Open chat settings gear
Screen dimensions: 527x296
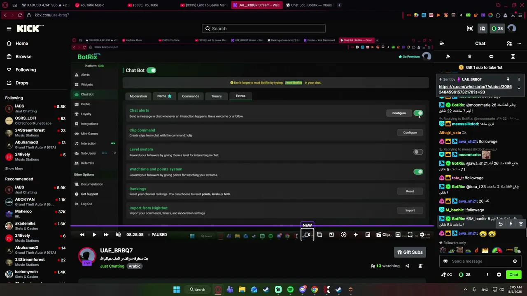click(499, 275)
